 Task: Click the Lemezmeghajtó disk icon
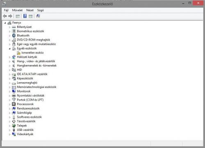14,83
